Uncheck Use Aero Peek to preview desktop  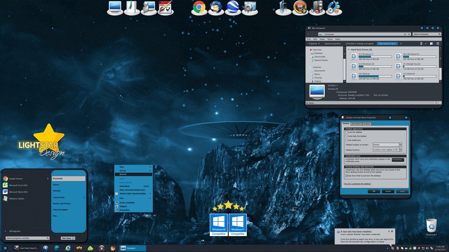point(347,176)
